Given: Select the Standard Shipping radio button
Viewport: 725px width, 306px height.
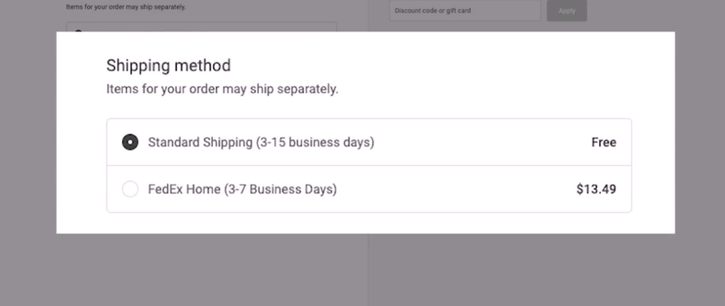Looking at the screenshot, I should pyautogui.click(x=130, y=142).
